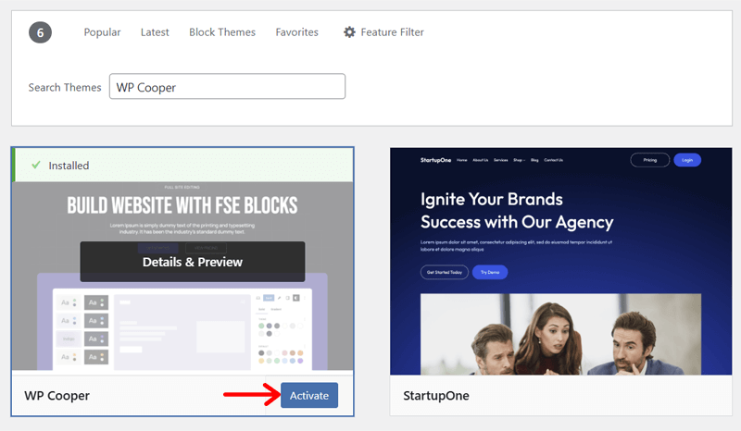741x431 pixels.
Task: Click the red arrow pointing at Activate
Action: [250, 395]
